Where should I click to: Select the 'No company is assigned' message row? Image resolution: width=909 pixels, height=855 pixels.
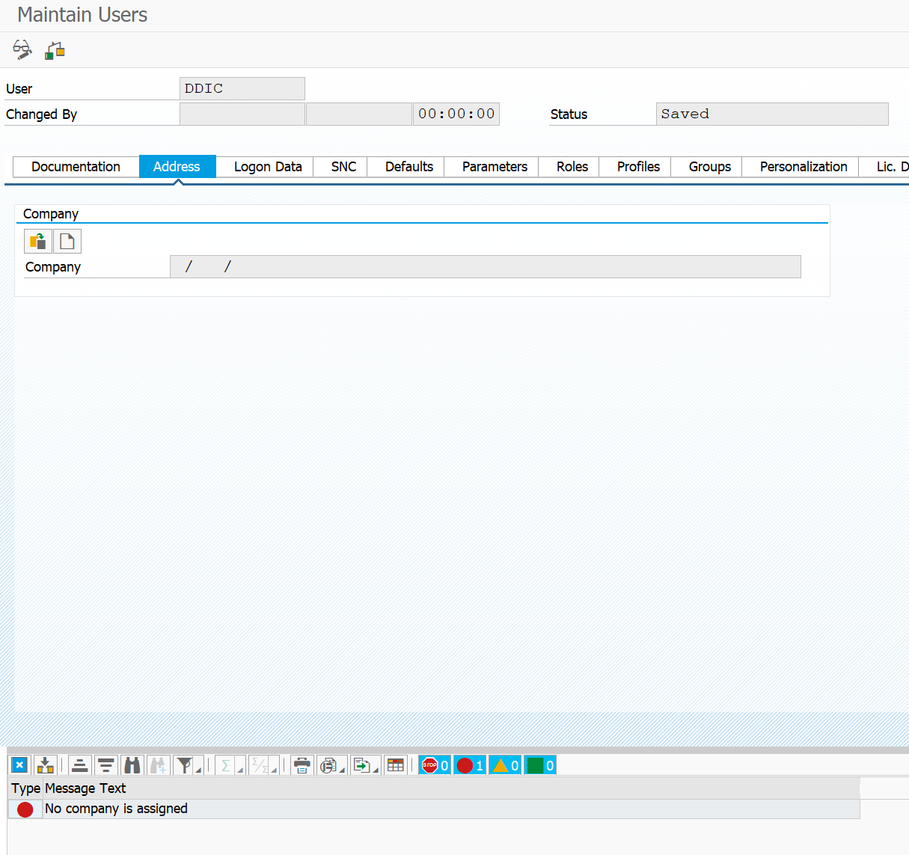click(434, 809)
